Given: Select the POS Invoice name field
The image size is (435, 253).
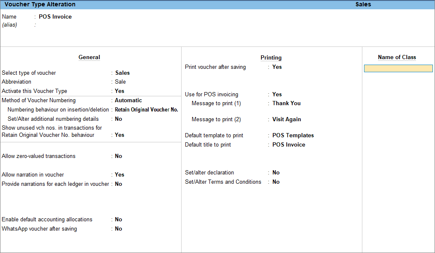Looking at the screenshot, I should 55,16.
